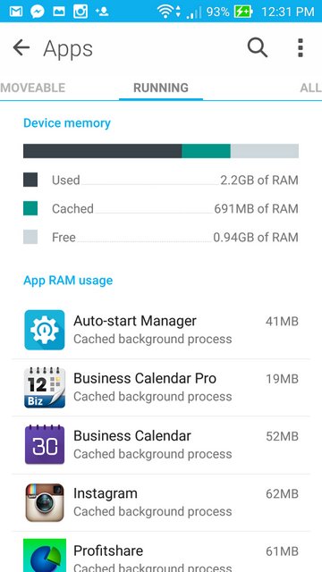Open the search magnifier icon
This screenshot has height=572, width=322.
coord(258,47)
